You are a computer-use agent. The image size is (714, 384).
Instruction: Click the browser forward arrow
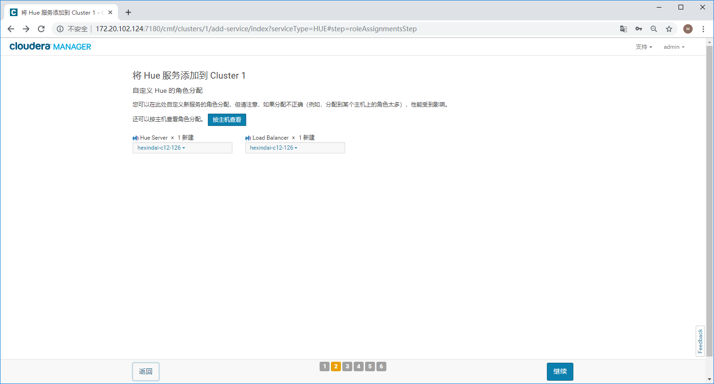pyautogui.click(x=26, y=29)
